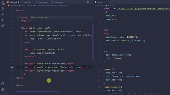Click the Port 5500 Live Server status item
Viewport: 170px width, 95px height.
(x=148, y=94)
